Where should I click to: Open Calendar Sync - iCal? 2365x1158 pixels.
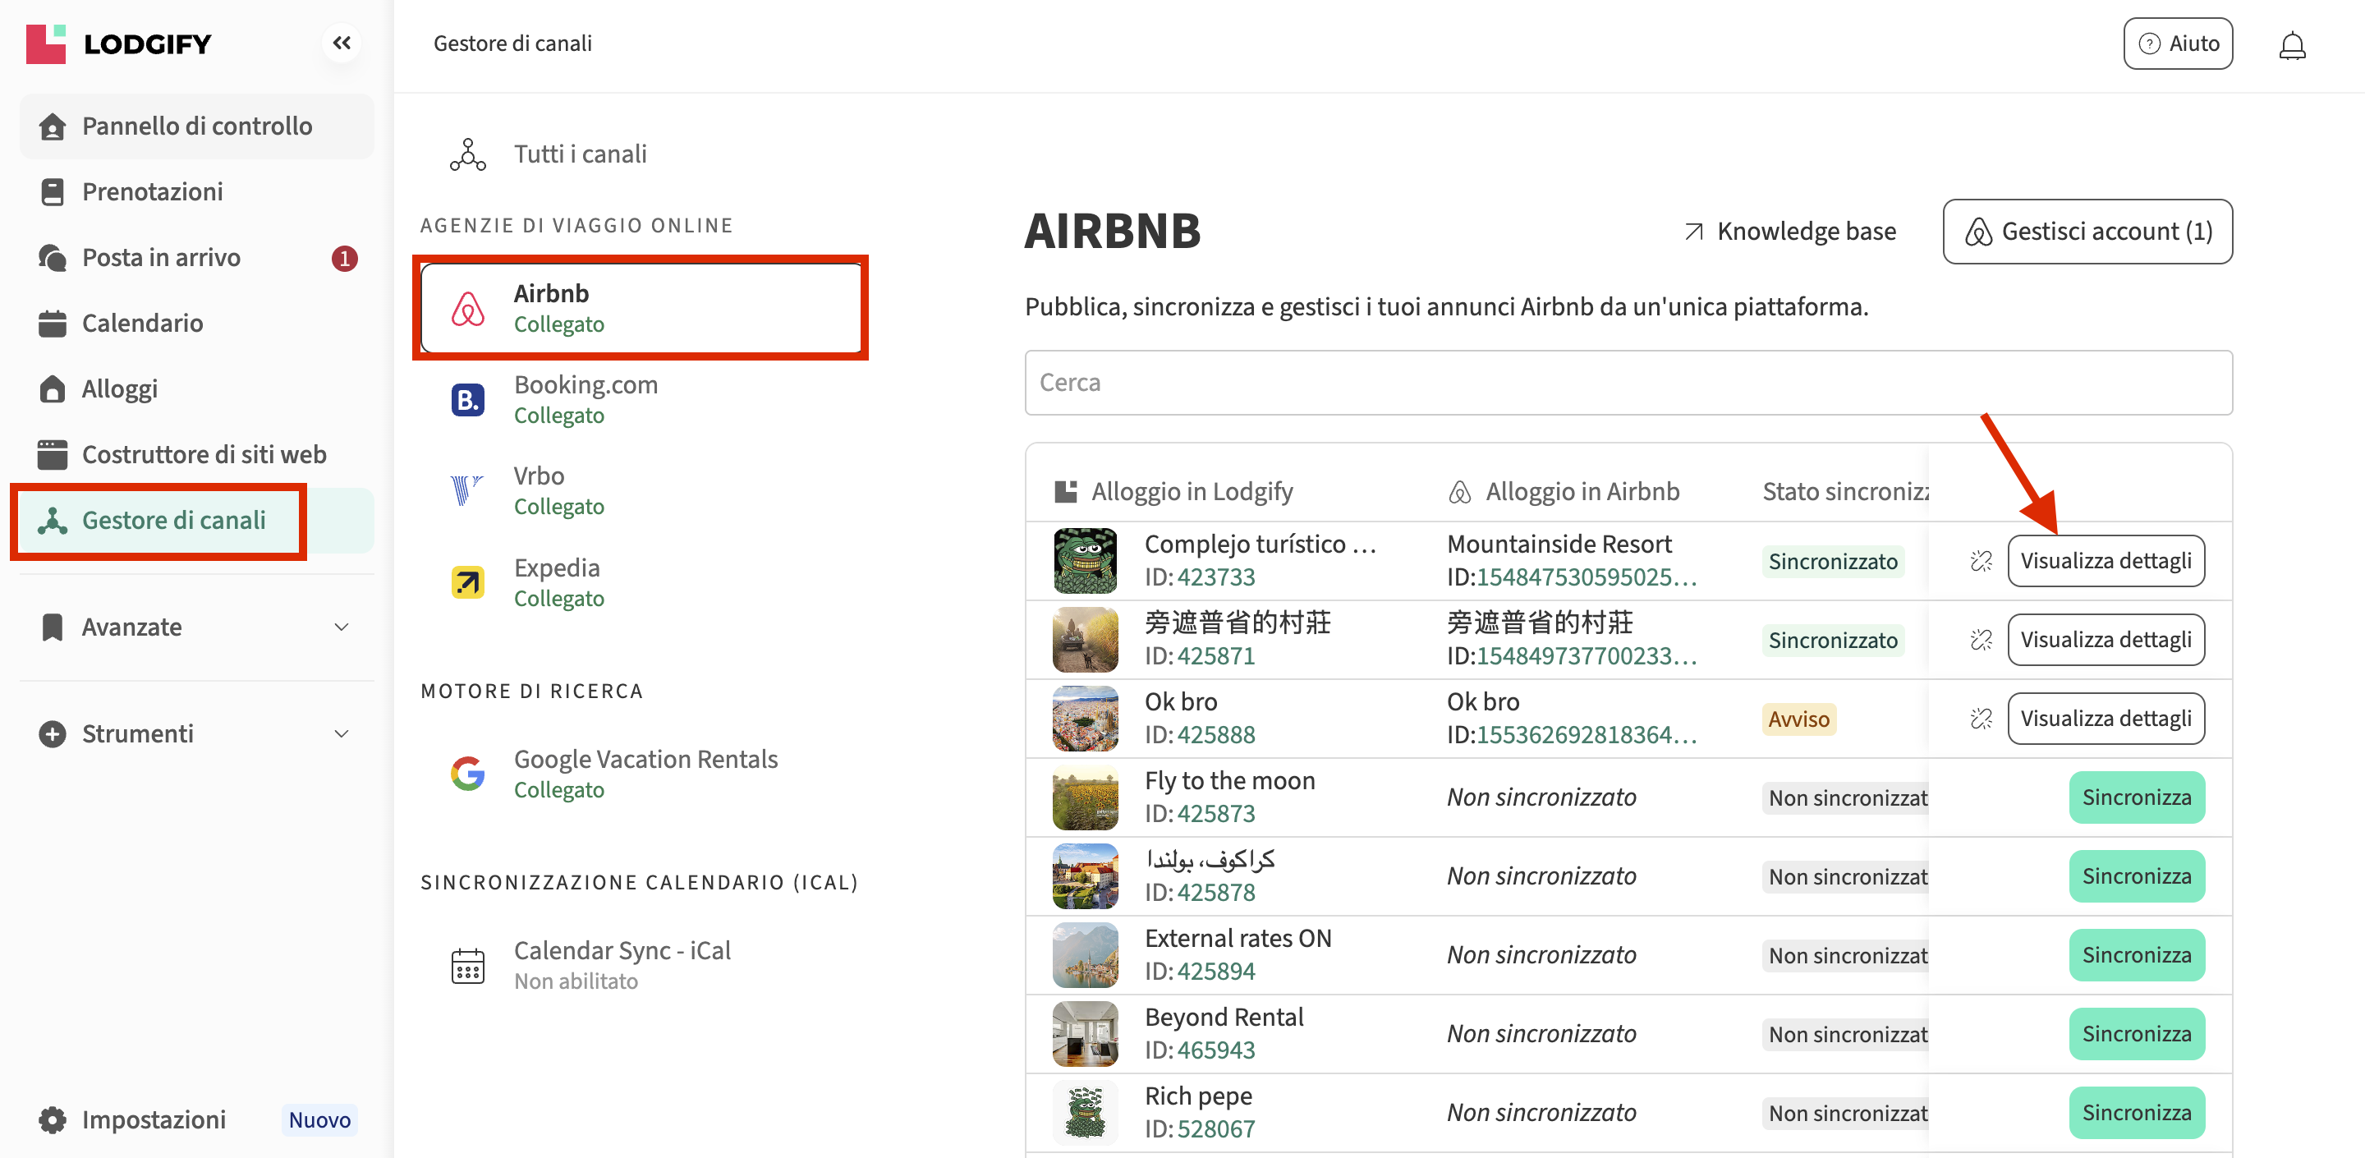coord(622,964)
